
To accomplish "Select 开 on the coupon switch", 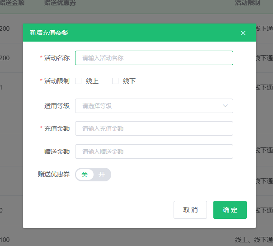I will 102,175.
